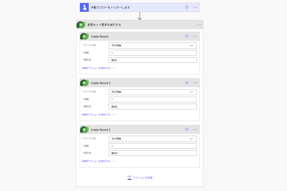Viewport: 287px width, 191px height.
Task: Expand advanced options in Create Record 2
Action: pyautogui.click(x=98, y=114)
